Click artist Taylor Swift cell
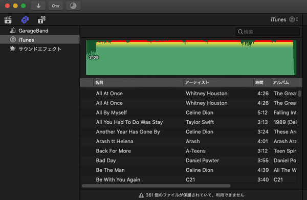The image size is (307, 200). pyautogui.click(x=200, y=122)
